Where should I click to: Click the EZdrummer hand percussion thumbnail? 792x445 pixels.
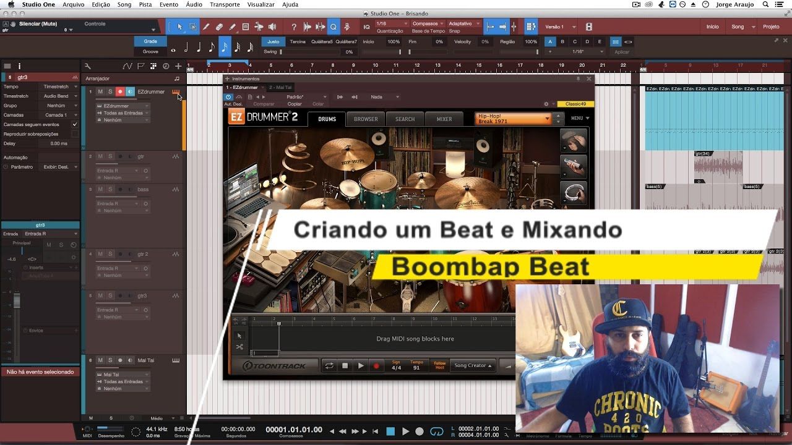point(574,140)
